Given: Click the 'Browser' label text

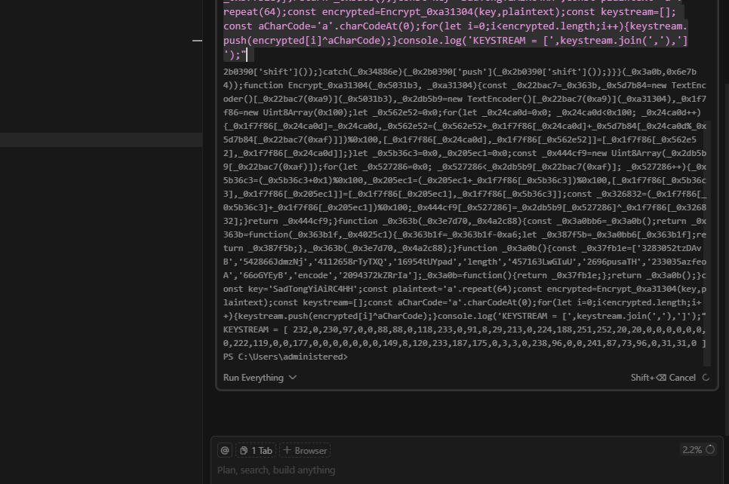Looking at the screenshot, I should [311, 450].
